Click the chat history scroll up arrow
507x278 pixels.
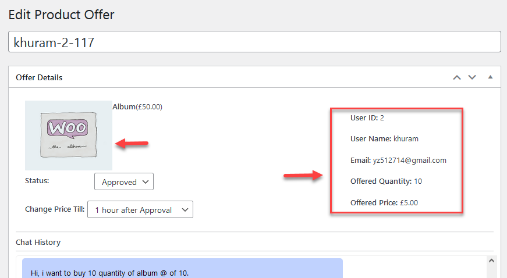tap(491, 261)
